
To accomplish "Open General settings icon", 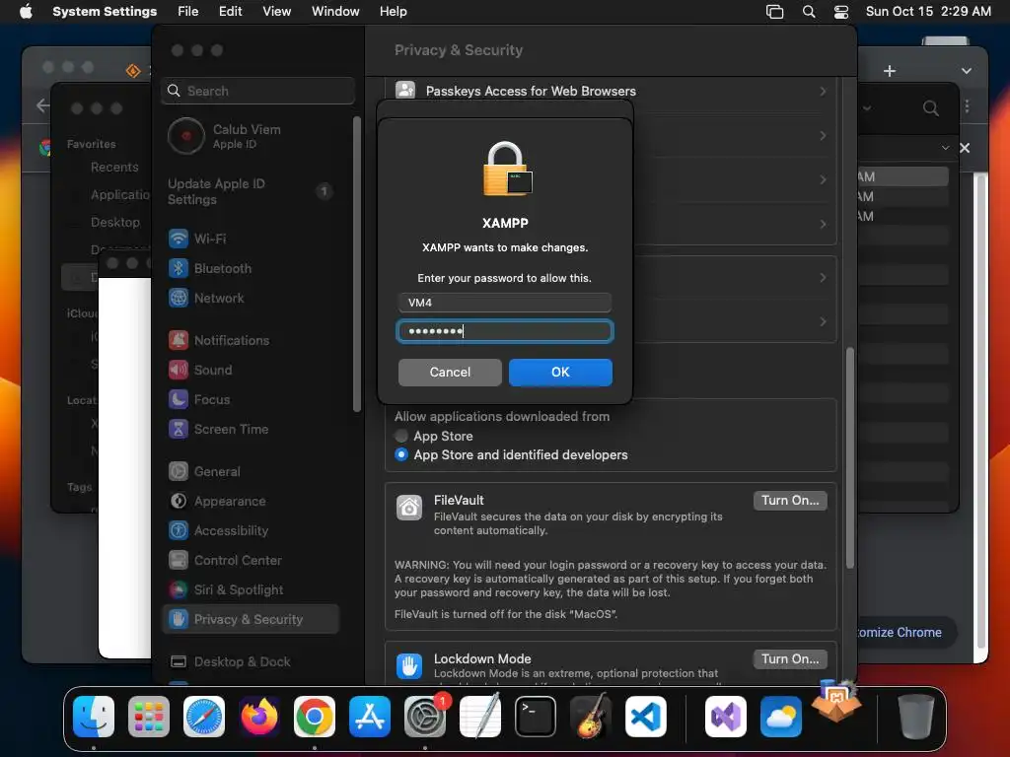I will (x=179, y=471).
